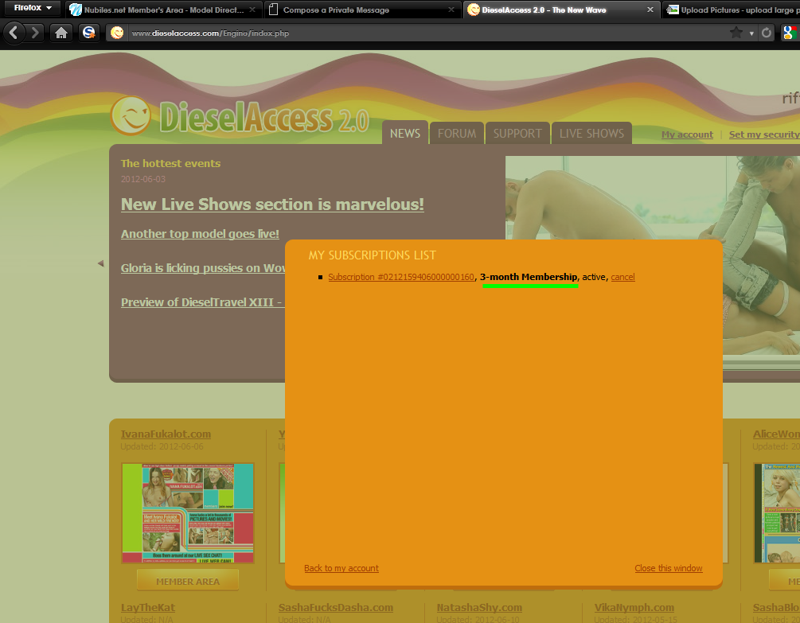This screenshot has height=623, width=800.
Task: Open the AliceWon site link
Action: click(x=776, y=434)
